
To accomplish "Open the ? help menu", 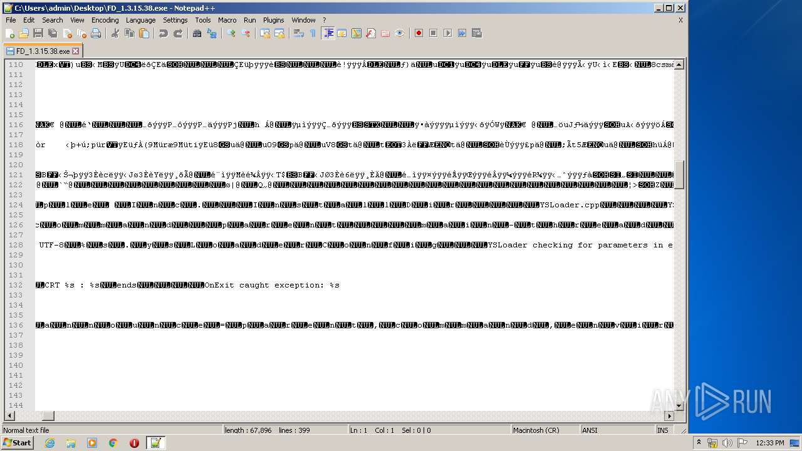I will pyautogui.click(x=325, y=20).
